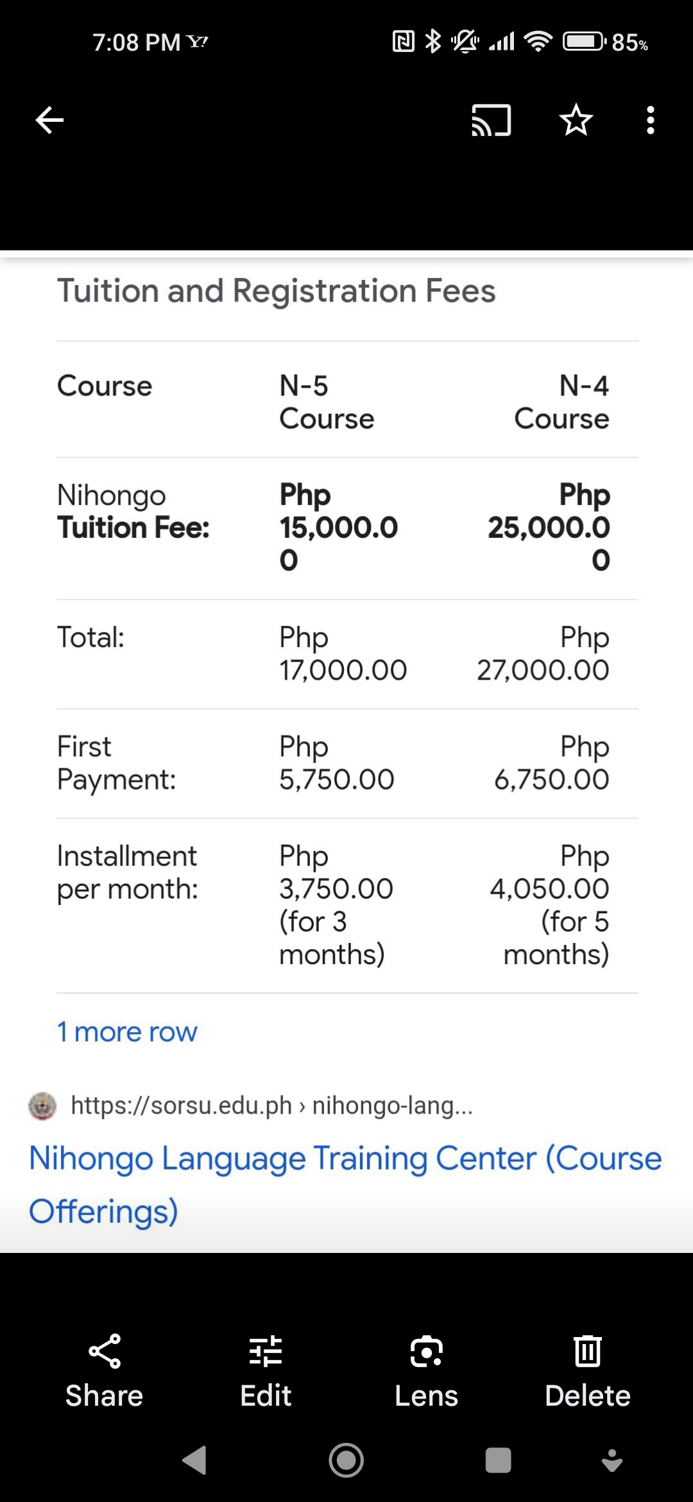
Task: Tap the Tuition and Registration Fees heading
Action: click(x=277, y=291)
